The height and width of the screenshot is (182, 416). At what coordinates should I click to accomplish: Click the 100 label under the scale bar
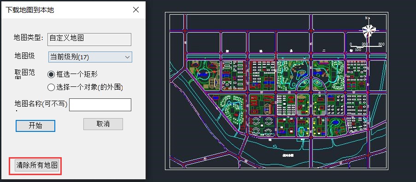point(358,50)
